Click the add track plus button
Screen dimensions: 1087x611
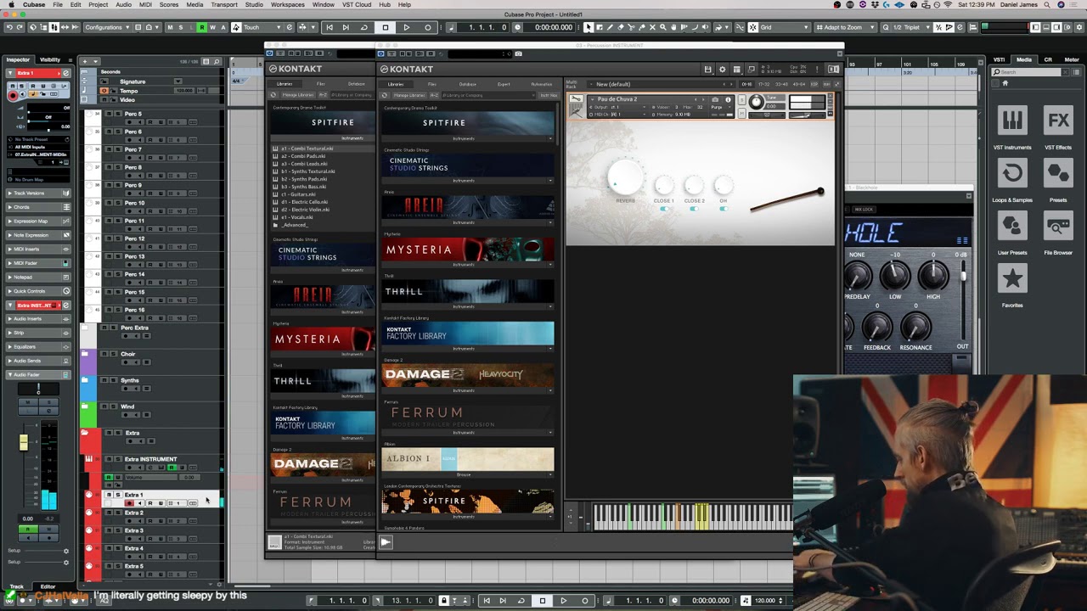pyautogui.click(x=85, y=62)
